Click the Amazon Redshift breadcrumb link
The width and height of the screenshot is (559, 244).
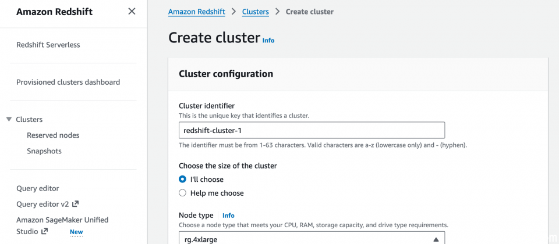196,12
